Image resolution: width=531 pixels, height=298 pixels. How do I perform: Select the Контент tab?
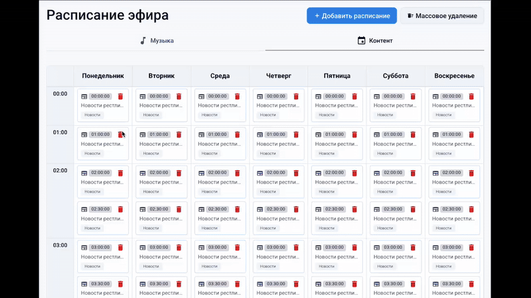click(374, 40)
